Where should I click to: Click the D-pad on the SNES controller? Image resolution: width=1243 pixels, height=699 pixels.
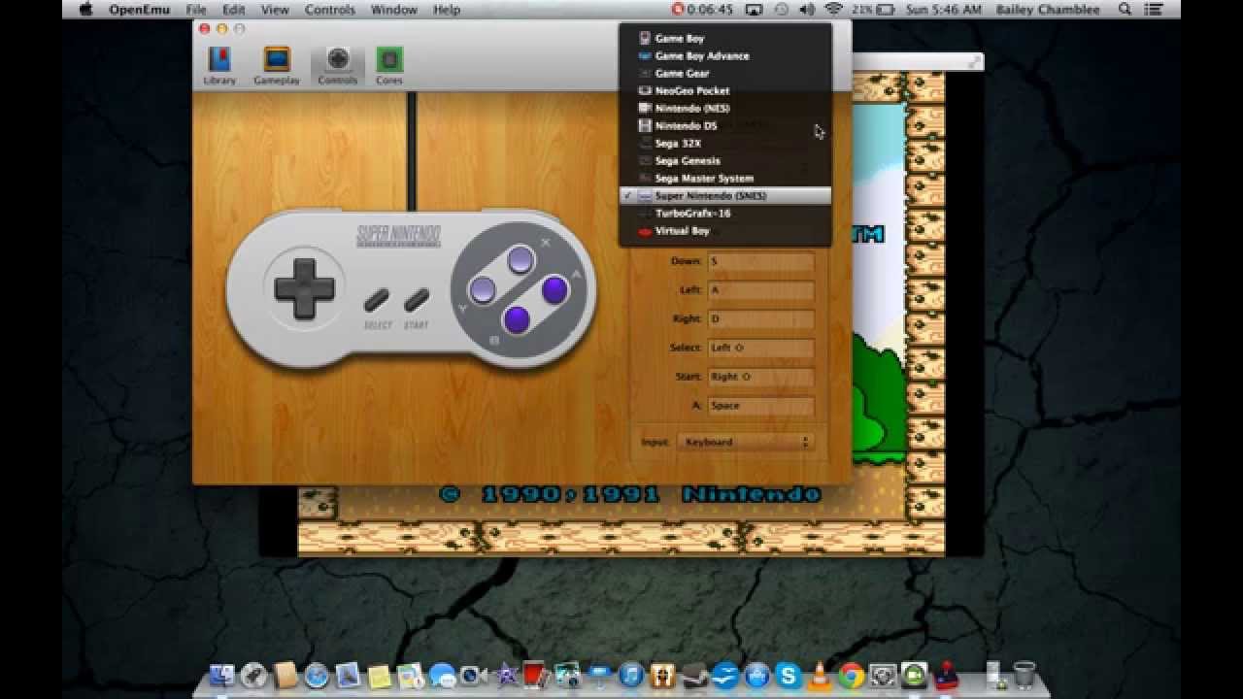[305, 288]
